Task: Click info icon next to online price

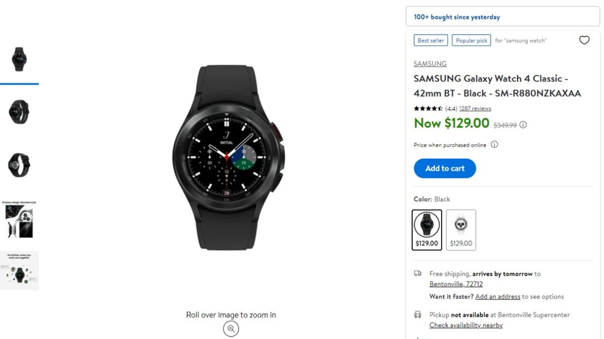Action: pyautogui.click(x=494, y=145)
